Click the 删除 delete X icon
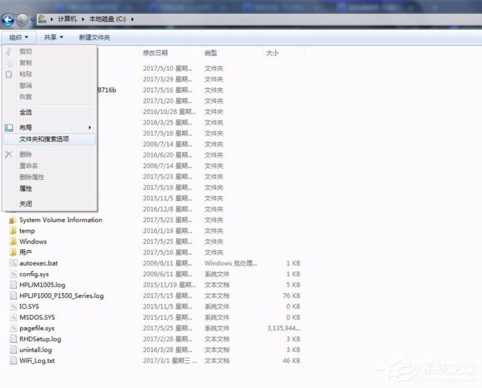The width and height of the screenshot is (482, 388). point(8,154)
